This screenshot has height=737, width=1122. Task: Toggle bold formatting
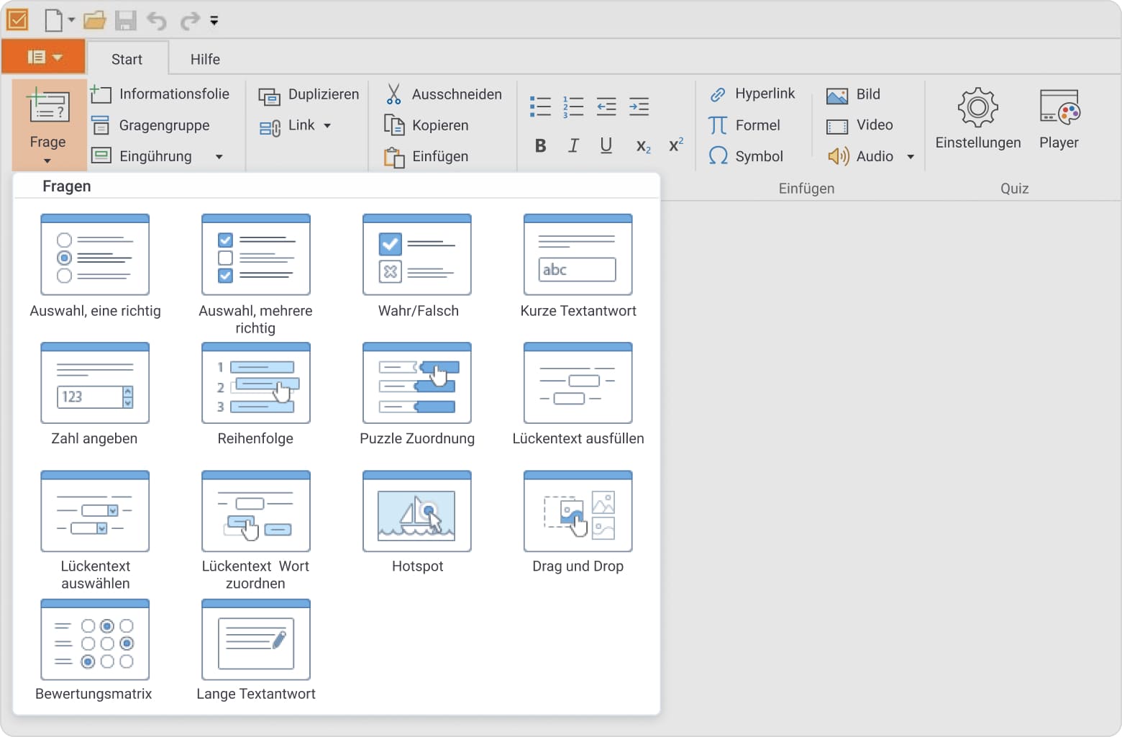[540, 145]
